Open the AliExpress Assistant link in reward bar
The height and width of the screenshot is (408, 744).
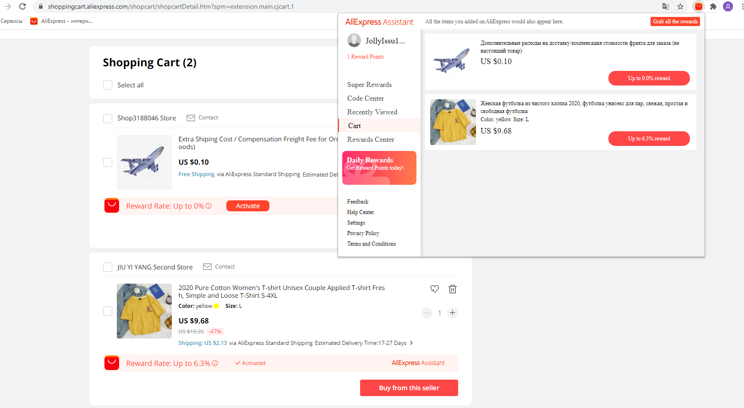418,363
